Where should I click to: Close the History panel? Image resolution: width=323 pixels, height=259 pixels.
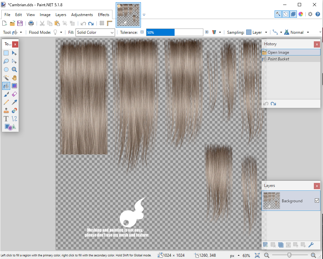pyautogui.click(x=317, y=44)
